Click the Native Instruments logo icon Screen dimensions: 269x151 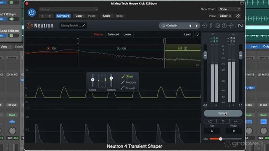click(240, 26)
